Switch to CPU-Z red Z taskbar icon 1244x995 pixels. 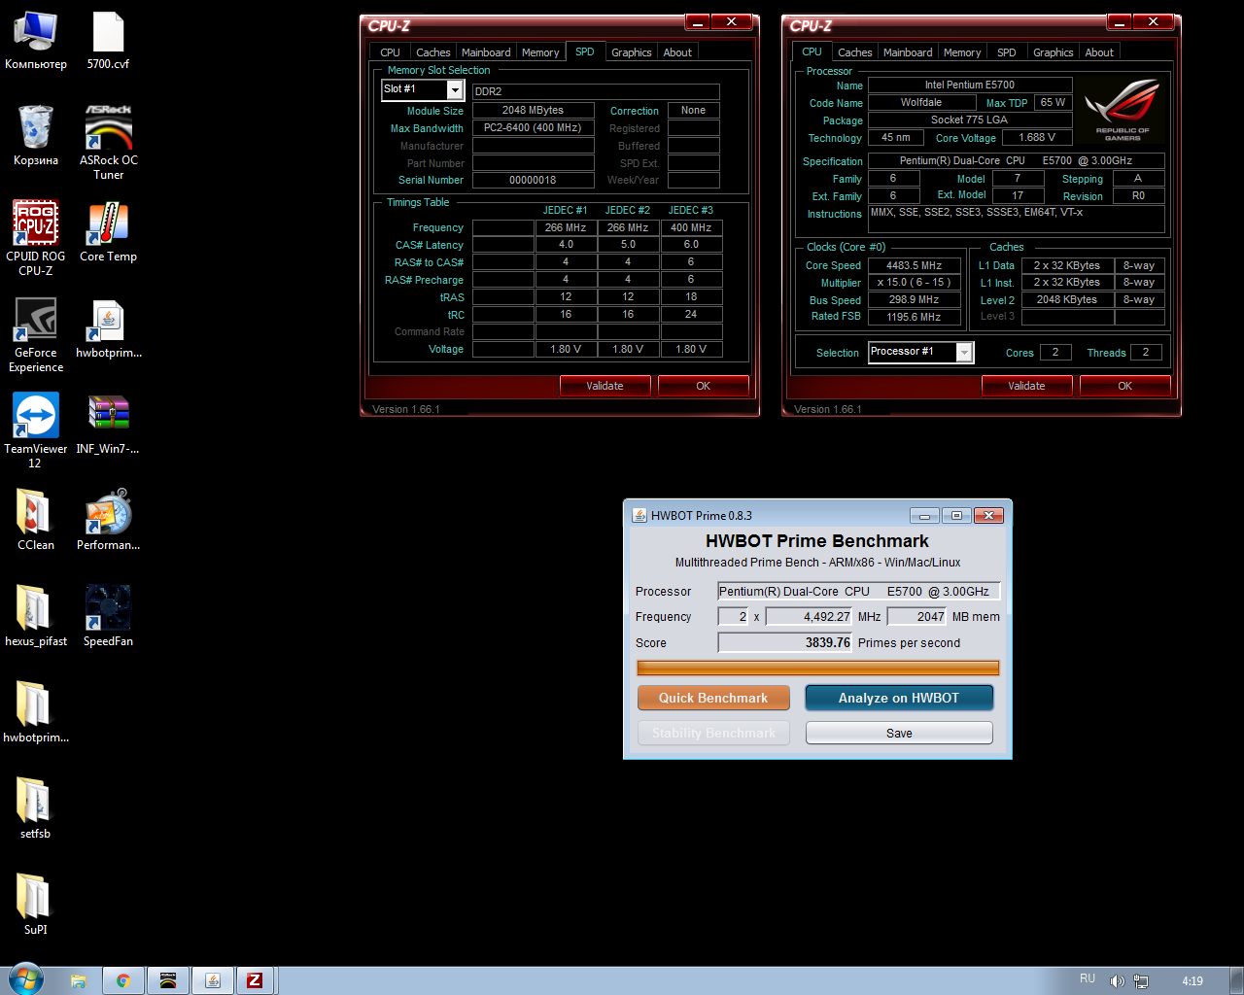[x=255, y=980]
